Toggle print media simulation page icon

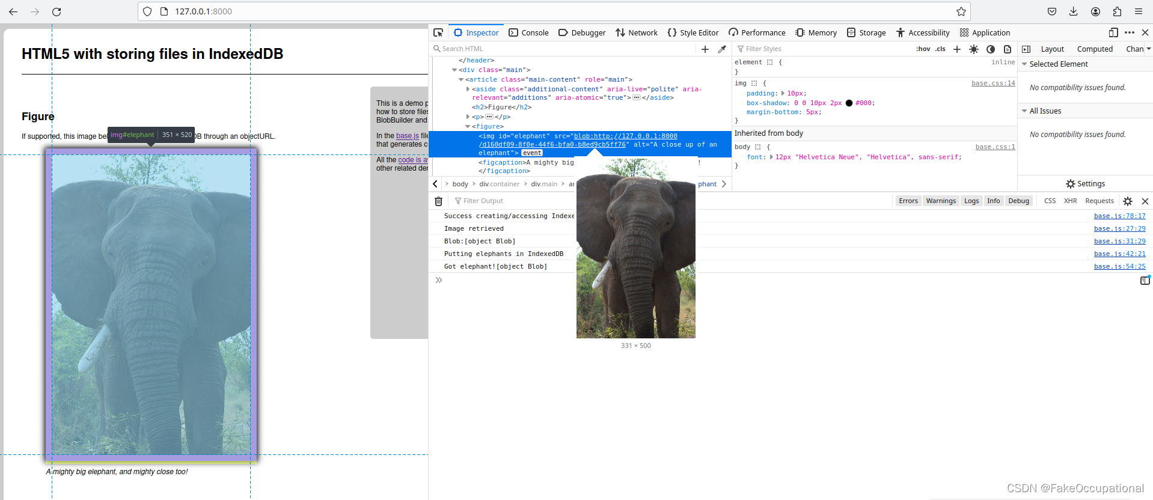click(1008, 49)
